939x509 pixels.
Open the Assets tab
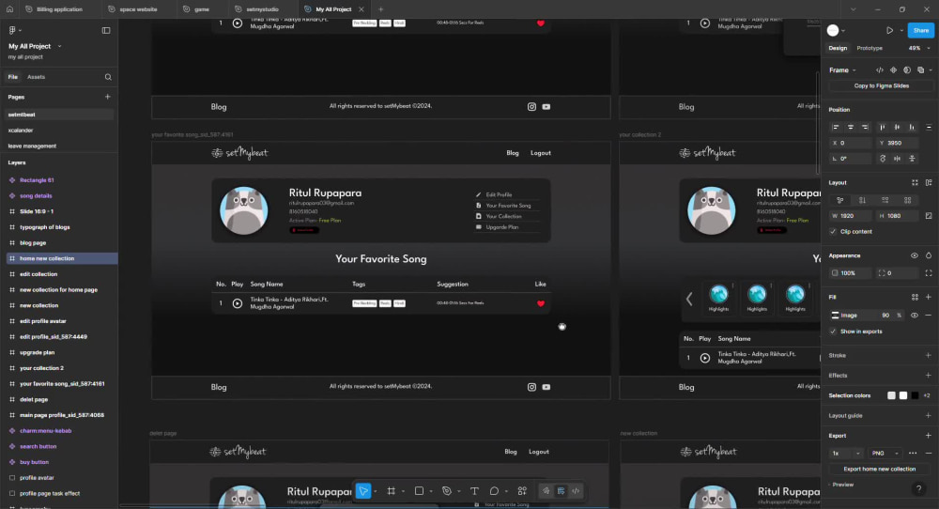coord(36,77)
